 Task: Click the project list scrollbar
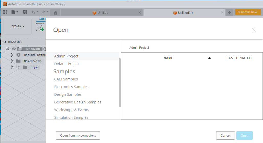click(x=119, y=82)
